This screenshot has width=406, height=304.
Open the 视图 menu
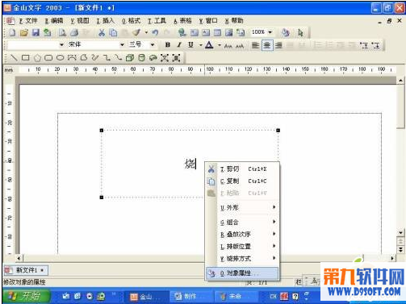[80, 21]
